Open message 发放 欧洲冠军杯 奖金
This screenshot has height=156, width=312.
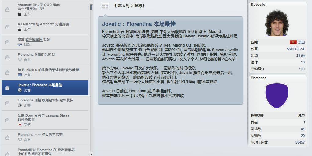[x=45, y=42]
